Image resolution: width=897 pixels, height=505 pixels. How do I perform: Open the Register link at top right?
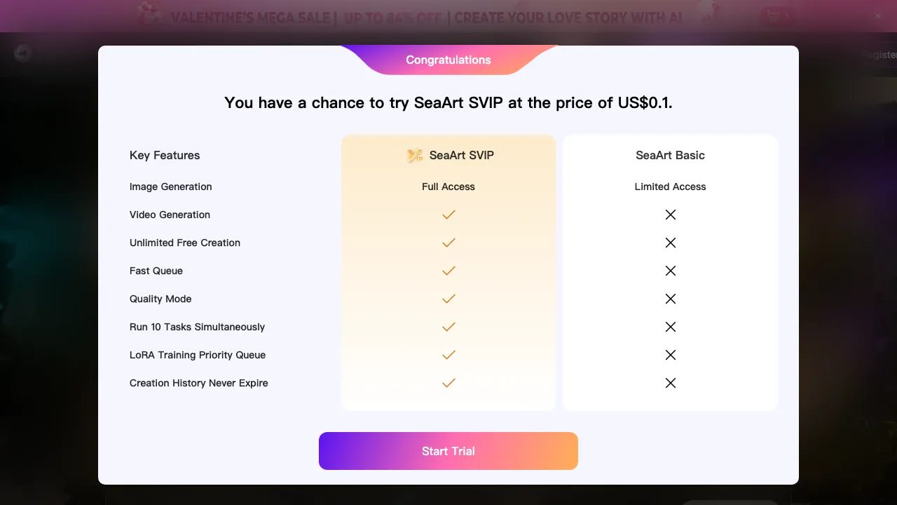point(880,54)
